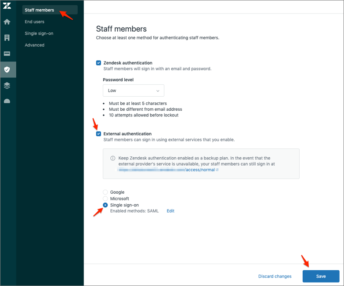Go to Home via house icon
This screenshot has height=286, width=344.
pos(7,22)
